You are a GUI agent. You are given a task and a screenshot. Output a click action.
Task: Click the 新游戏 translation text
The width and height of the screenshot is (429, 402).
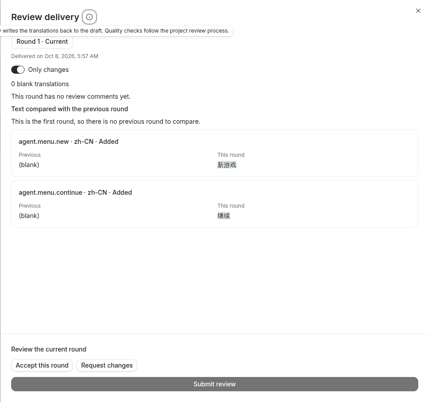[227, 165]
